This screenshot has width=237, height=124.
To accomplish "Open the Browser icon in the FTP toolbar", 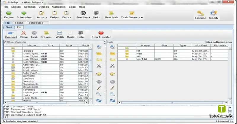I will (x=47, y=35).
